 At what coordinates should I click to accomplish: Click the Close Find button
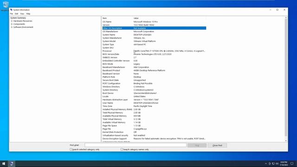[x=217, y=145]
